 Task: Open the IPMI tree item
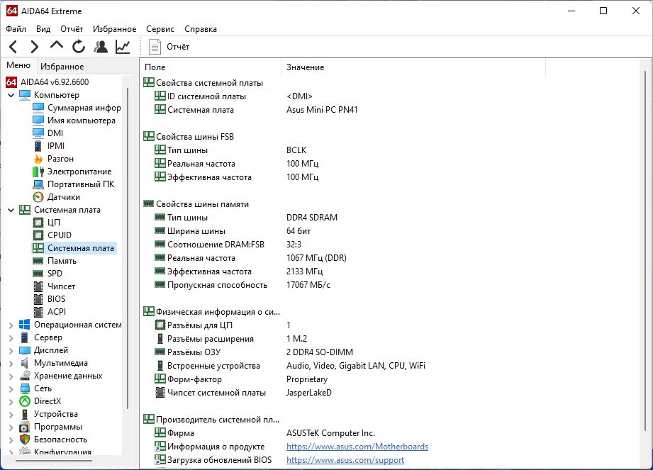click(55, 146)
